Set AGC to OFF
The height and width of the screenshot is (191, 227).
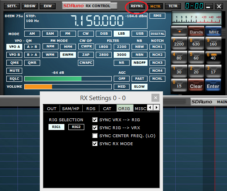pyautogui.click(x=122, y=79)
